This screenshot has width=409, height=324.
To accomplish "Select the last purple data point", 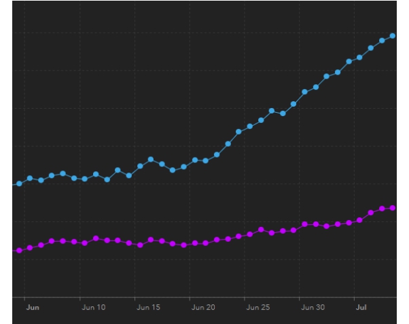I will click(x=393, y=208).
